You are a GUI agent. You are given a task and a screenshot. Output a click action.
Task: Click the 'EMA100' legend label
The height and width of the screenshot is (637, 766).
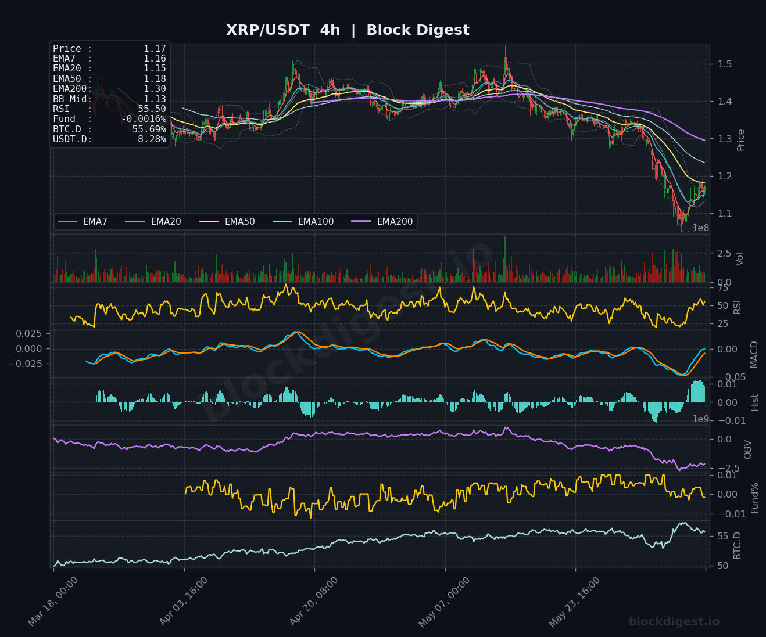pos(316,222)
